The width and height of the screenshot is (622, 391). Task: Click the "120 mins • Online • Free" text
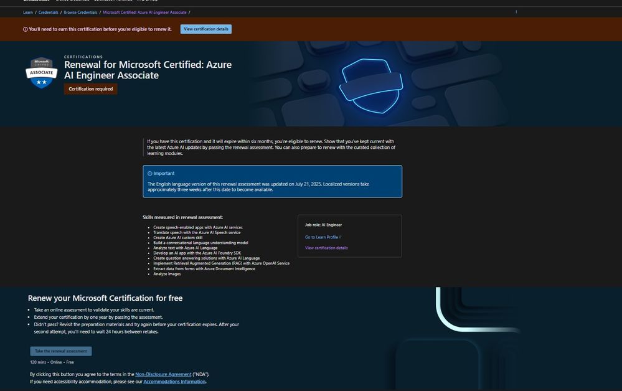click(52, 362)
